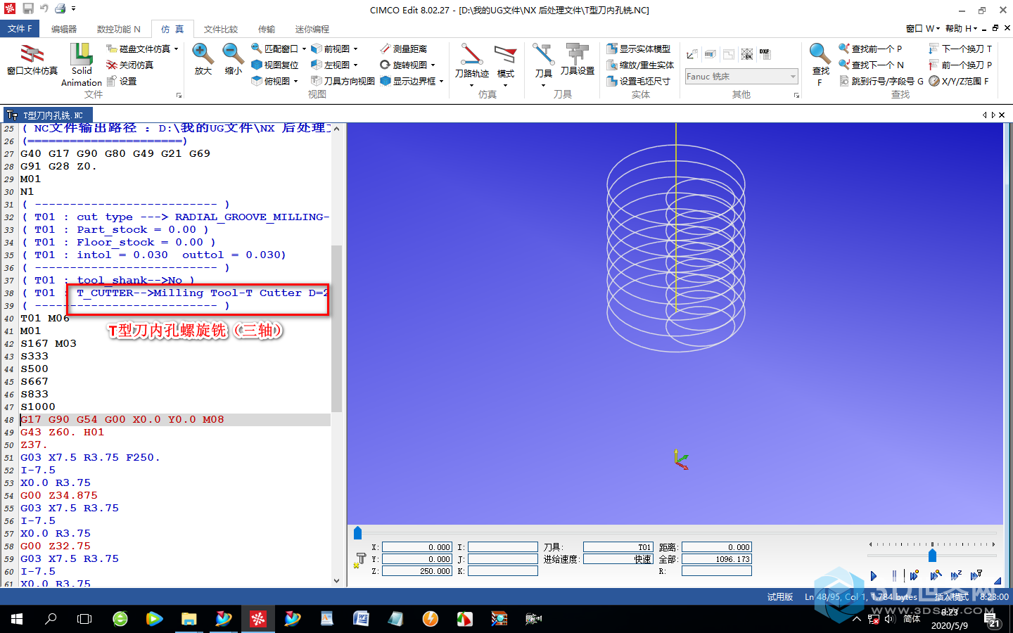This screenshot has width=1013, height=633.
Task: Choose 测量距离 measure distance tool
Action: point(404,49)
